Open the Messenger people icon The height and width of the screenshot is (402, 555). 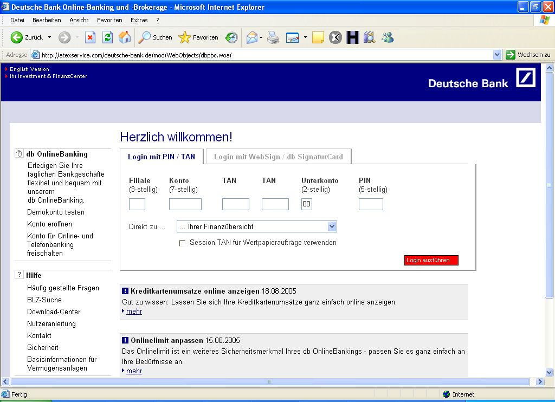(388, 37)
